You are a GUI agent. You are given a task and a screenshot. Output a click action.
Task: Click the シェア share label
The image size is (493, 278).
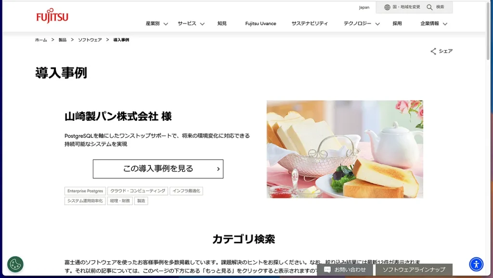pos(446,51)
